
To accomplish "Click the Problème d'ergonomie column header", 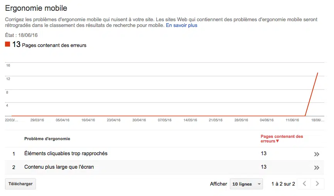I will click(47, 139).
